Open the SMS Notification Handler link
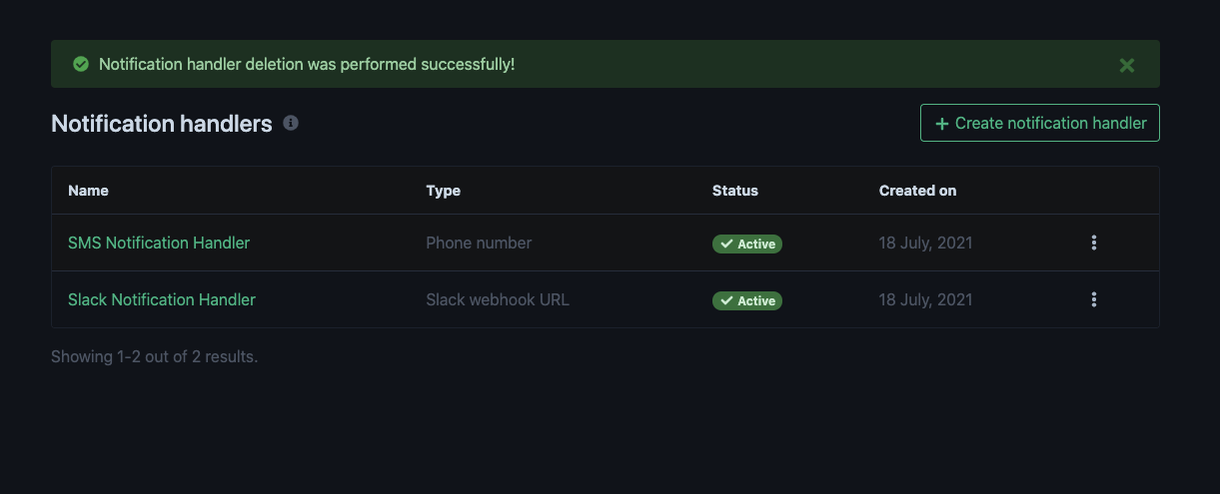Viewport: 1220px width, 494px height. tap(159, 243)
